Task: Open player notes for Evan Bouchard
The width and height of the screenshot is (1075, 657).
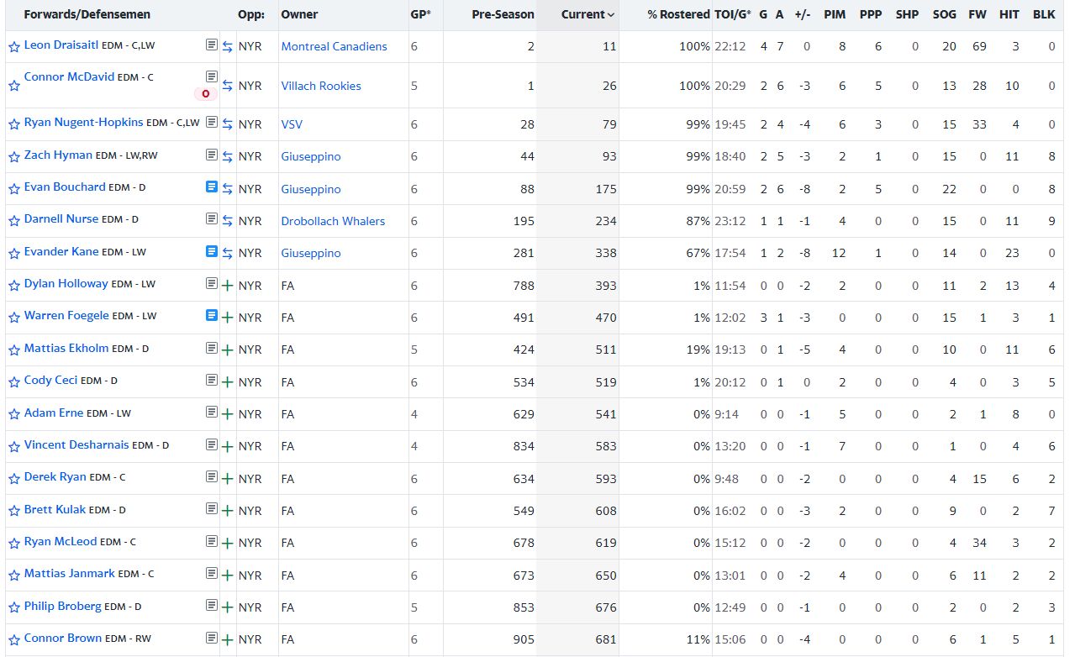Action: (x=212, y=187)
